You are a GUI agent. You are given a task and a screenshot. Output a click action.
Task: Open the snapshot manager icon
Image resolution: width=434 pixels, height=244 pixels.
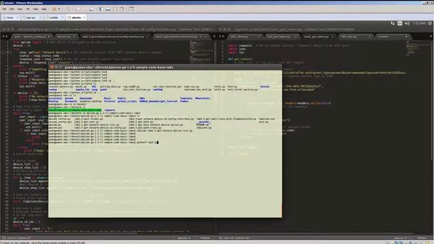92,9
